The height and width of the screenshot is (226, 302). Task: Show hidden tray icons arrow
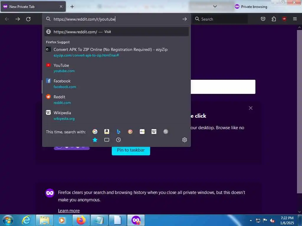point(251,220)
